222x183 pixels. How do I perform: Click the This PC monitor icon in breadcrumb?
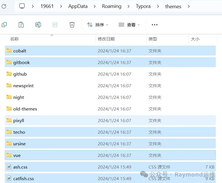(x=22, y=6)
